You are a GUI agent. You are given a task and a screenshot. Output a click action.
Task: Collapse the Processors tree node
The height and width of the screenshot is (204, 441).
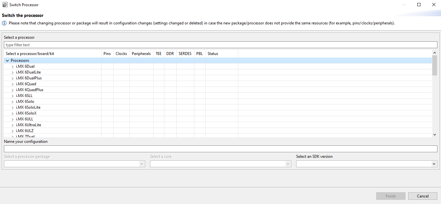click(x=7, y=61)
